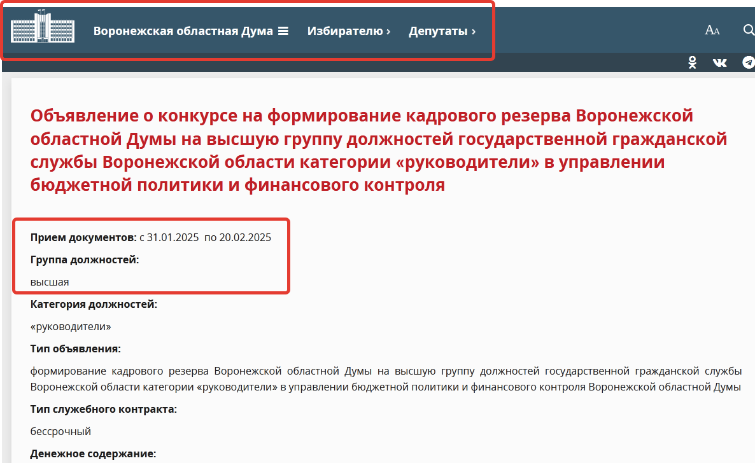Click the search magnifier icon
The width and height of the screenshot is (755, 463).
tap(749, 30)
